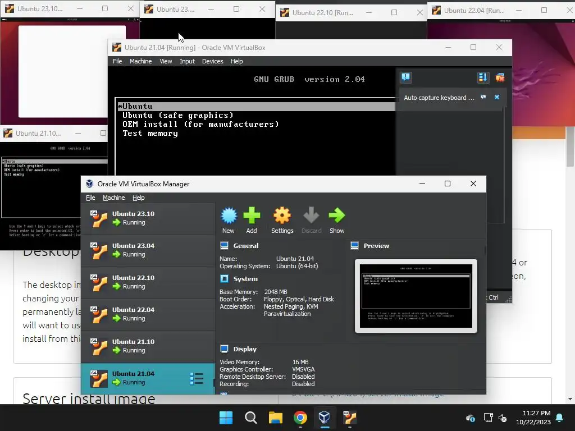The image size is (575, 431).
Task: Click the VirtualBox Manager taskbar icon
Action: click(325, 418)
